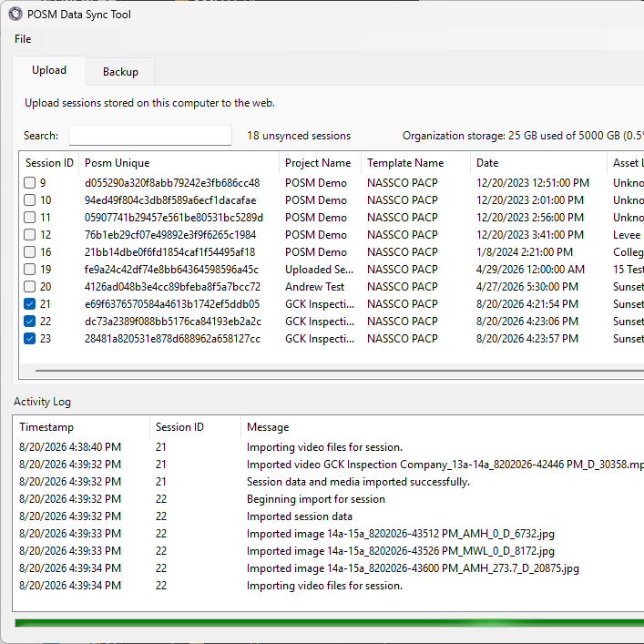Screen dimensions: 644x644
Task: Select Posm Unique 76b1eb29cf07e49892e3f9f6265c1984
Action: coord(170,234)
